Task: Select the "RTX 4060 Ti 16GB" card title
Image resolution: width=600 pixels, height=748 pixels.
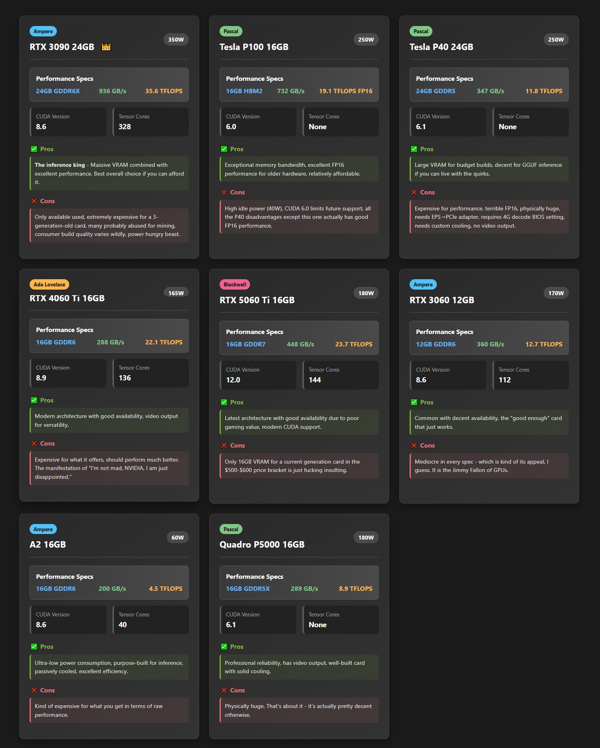Action: click(67, 298)
